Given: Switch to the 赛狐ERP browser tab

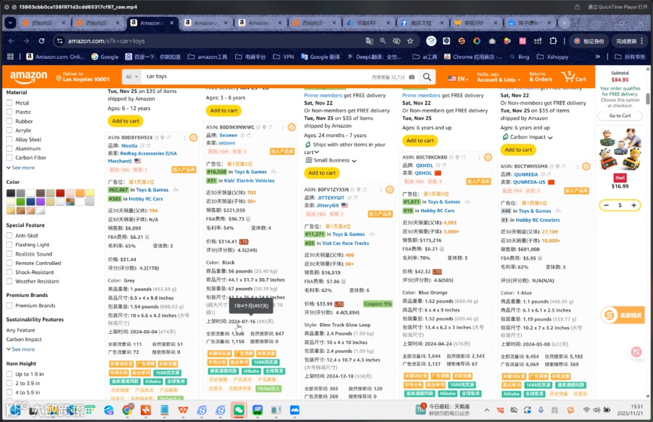Looking at the screenshot, I should [x=475, y=23].
